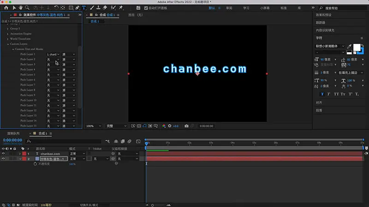Open composition mini-flowchart in timeline
The width and height of the screenshot is (369, 207).
click(x=107, y=142)
